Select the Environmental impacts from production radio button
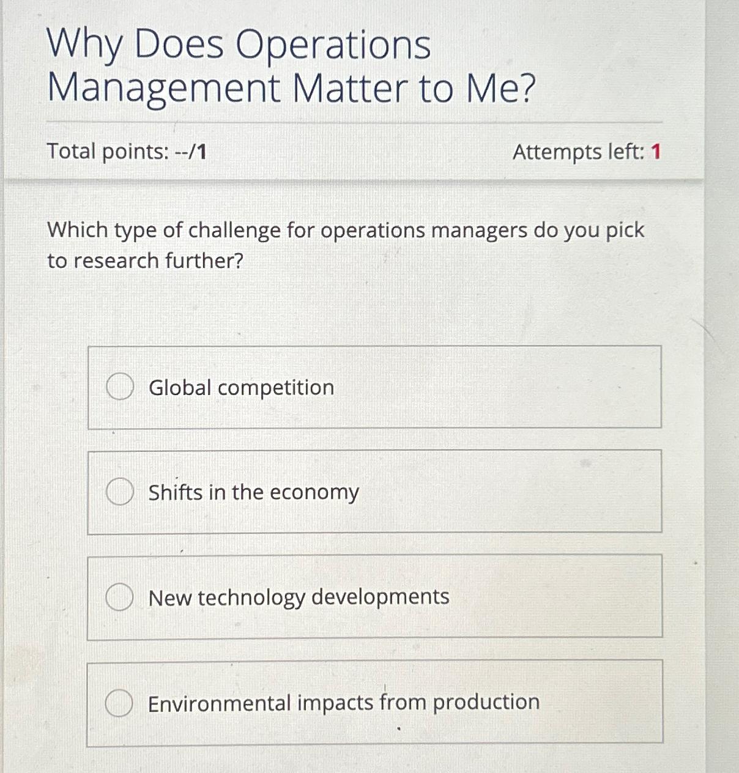739x773 pixels. (120, 703)
